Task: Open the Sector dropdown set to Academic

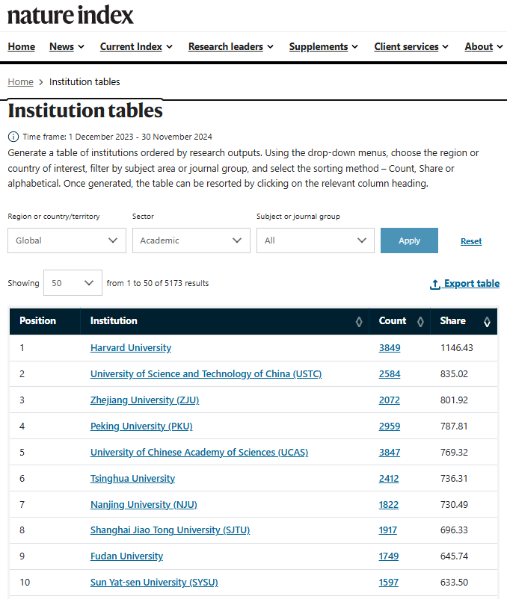Action: (x=191, y=240)
